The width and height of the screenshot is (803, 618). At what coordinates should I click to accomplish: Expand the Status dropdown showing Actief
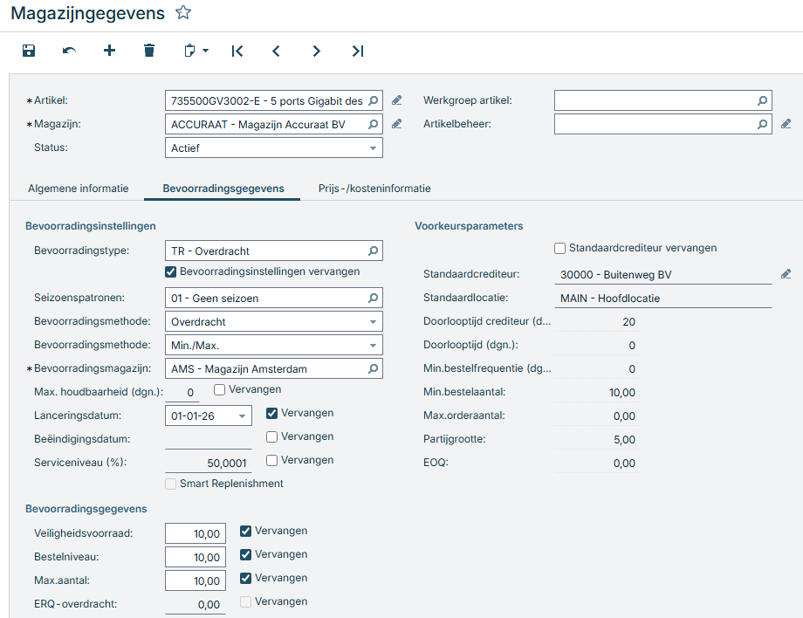coord(373,148)
